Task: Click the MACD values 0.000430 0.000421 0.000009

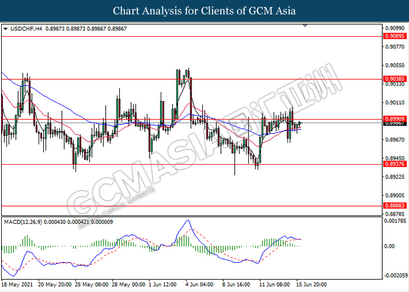Action: point(78,222)
